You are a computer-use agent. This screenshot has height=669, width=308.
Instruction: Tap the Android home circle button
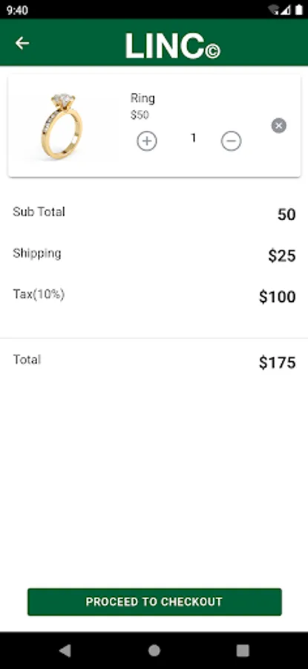[x=154, y=650]
